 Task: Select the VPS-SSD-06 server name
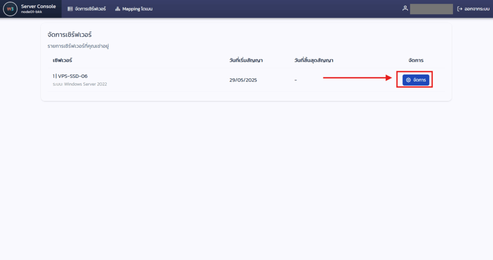click(x=72, y=76)
